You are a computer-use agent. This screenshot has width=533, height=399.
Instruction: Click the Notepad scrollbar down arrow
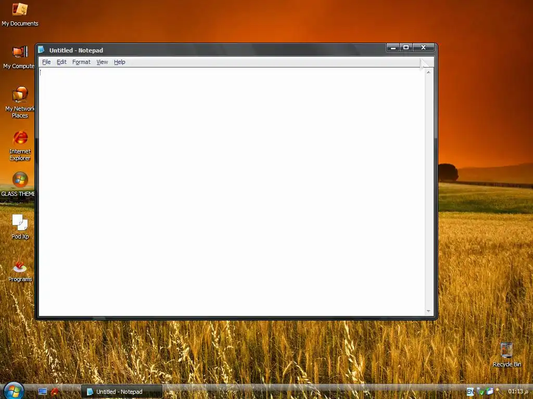[x=429, y=311]
